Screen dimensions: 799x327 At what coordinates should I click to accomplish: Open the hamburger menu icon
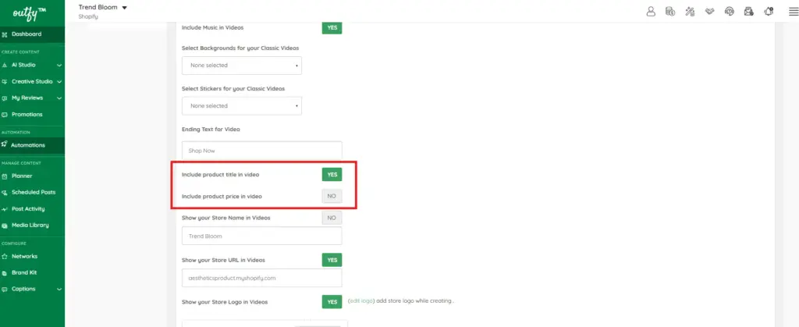click(793, 12)
